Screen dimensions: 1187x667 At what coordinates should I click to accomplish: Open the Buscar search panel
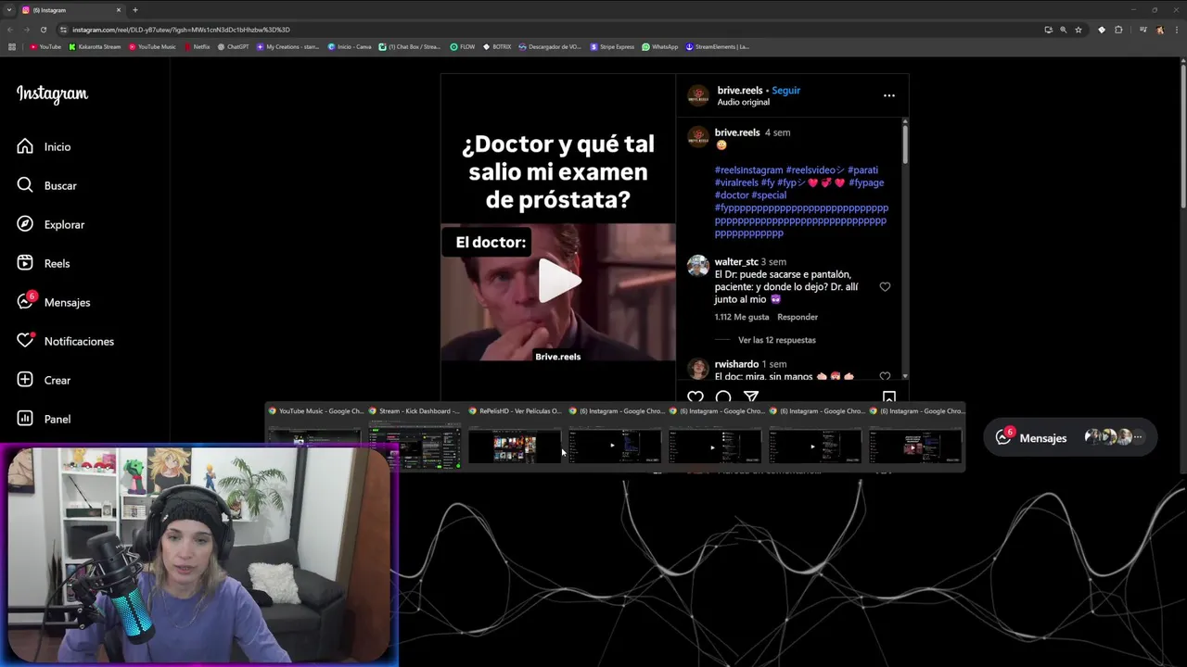[46, 185]
